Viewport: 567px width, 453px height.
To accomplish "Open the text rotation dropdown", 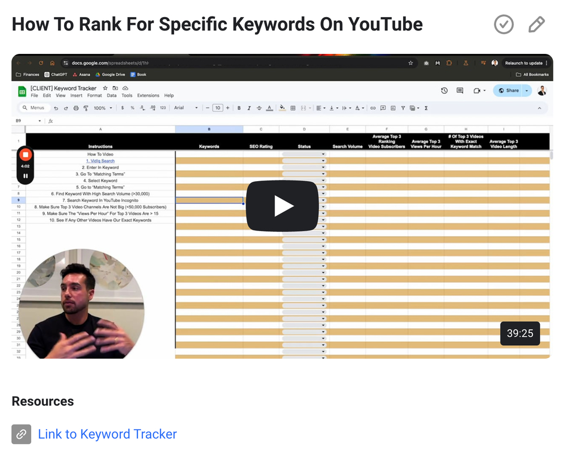I will [x=359, y=108].
